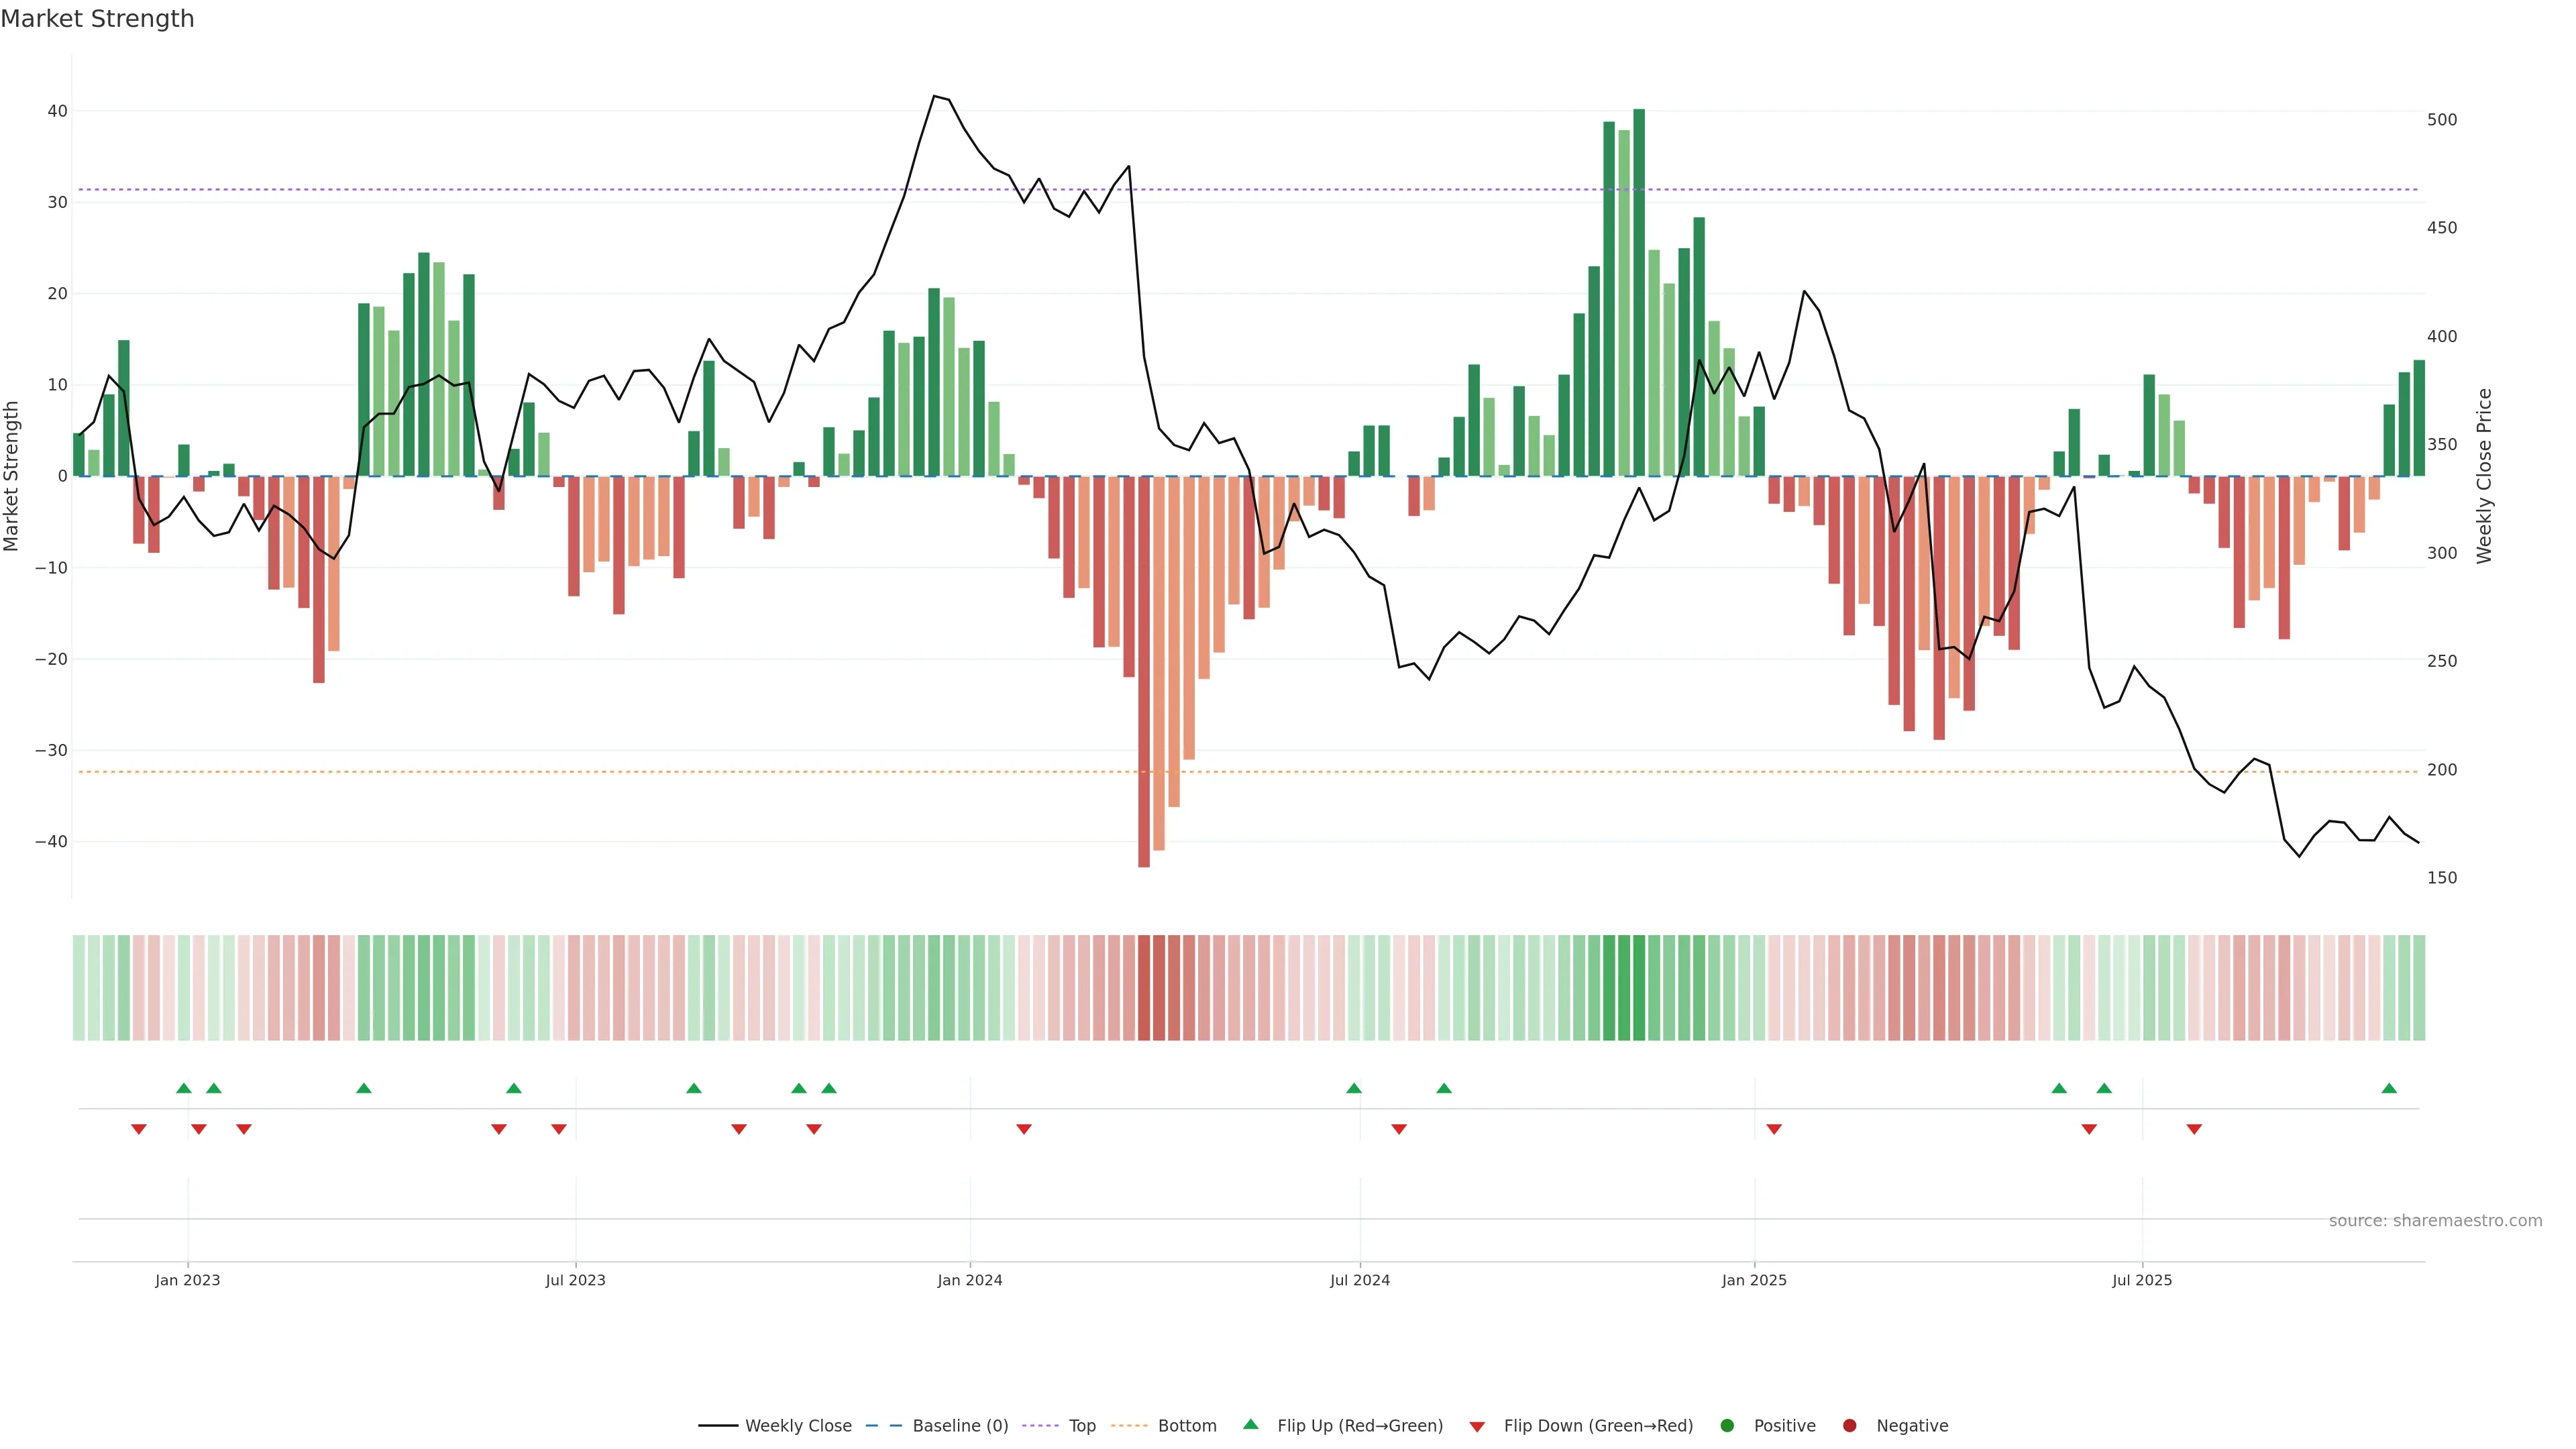Screen dimensions: 2576x1449
Task: Click Flip Up (Red→Green) legend triangle
Action: click(x=1250, y=1425)
